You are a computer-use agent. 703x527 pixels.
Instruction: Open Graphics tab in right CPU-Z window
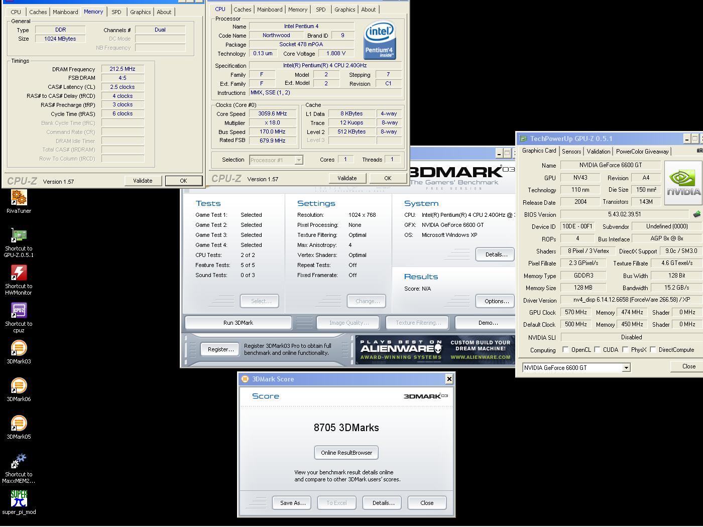[344, 10]
